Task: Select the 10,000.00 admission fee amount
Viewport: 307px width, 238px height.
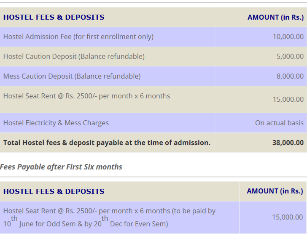Action: click(288, 37)
